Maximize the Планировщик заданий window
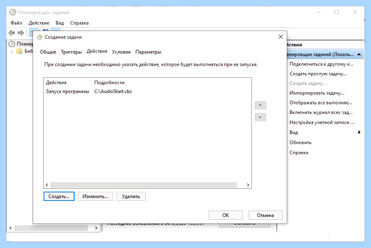The height and width of the screenshot is (248, 371). tap(336, 12)
